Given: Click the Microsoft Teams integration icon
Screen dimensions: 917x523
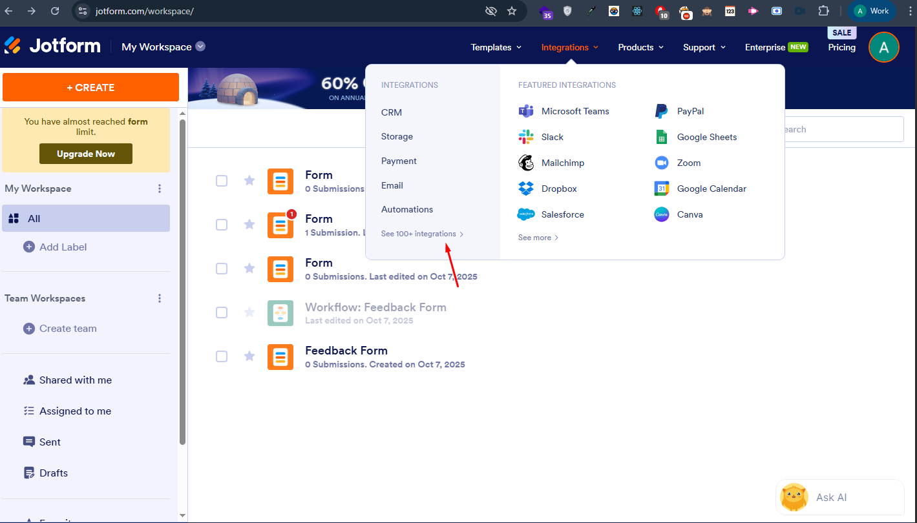Looking at the screenshot, I should pos(526,111).
